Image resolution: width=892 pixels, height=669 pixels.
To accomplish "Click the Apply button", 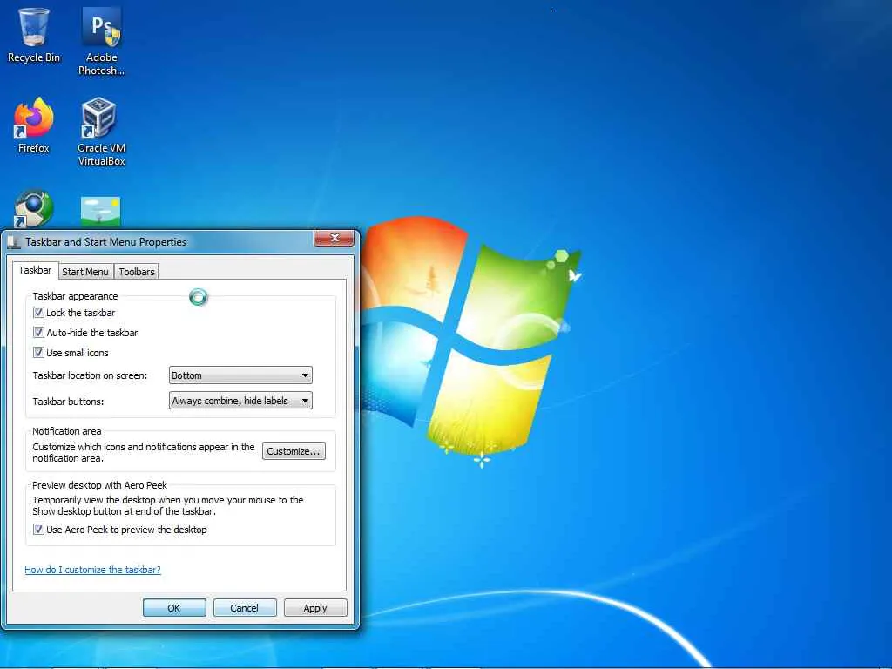I will 315,607.
